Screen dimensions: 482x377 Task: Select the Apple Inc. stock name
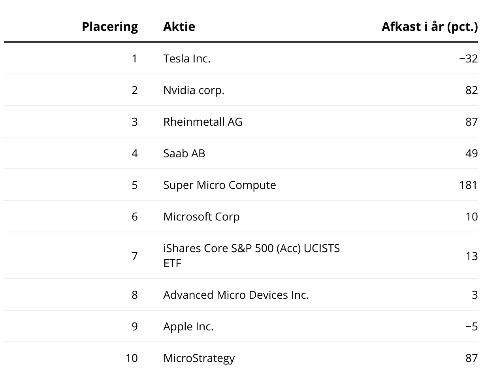188,326
